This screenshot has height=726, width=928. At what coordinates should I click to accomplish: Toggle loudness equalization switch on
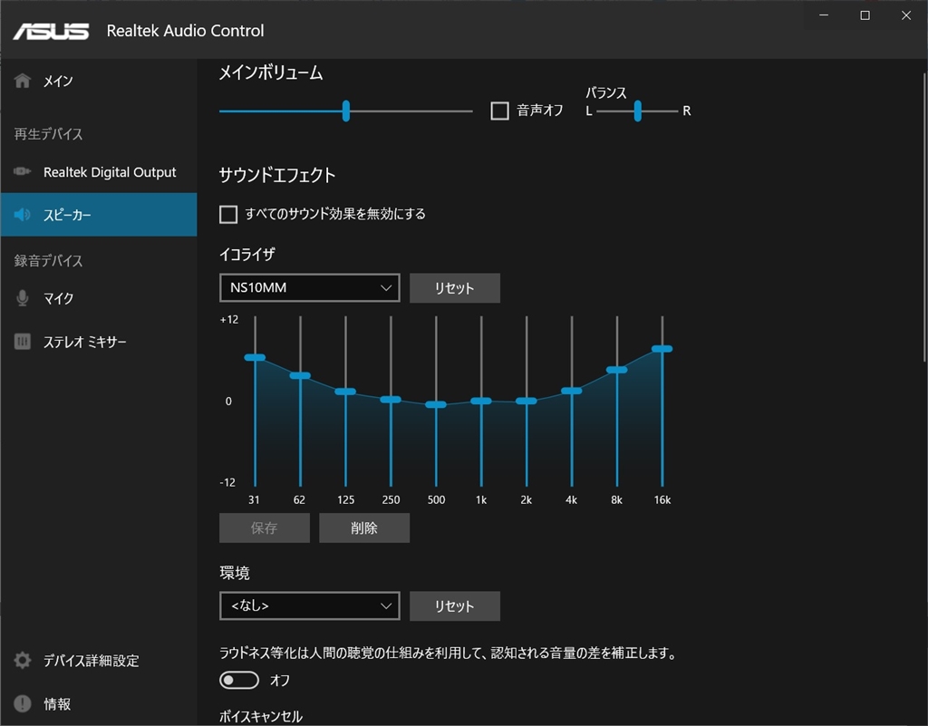239,680
